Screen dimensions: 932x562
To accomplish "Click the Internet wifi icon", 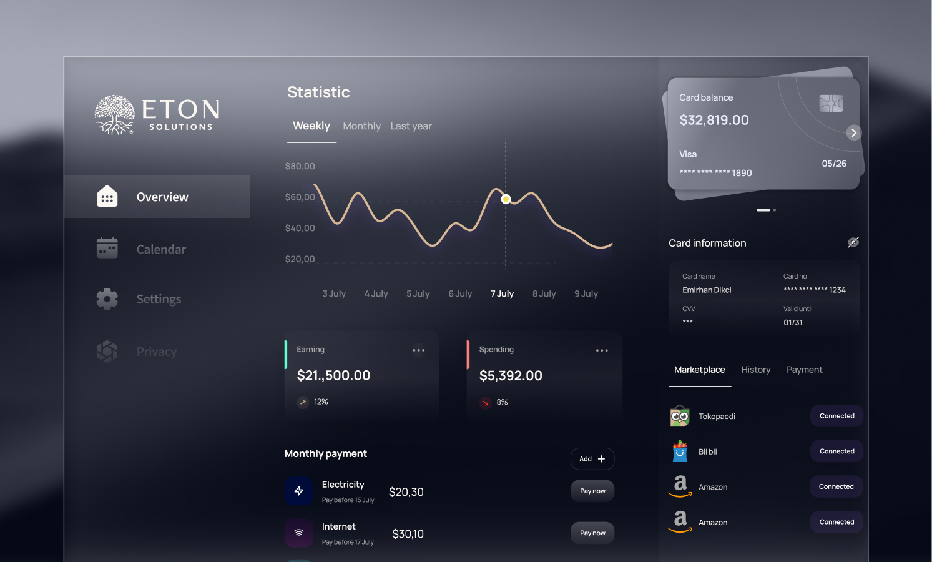I will [x=299, y=533].
